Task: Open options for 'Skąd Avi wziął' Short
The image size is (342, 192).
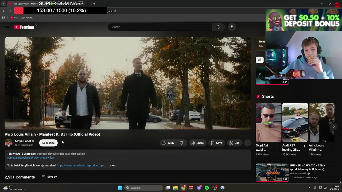Action: pos(278,147)
